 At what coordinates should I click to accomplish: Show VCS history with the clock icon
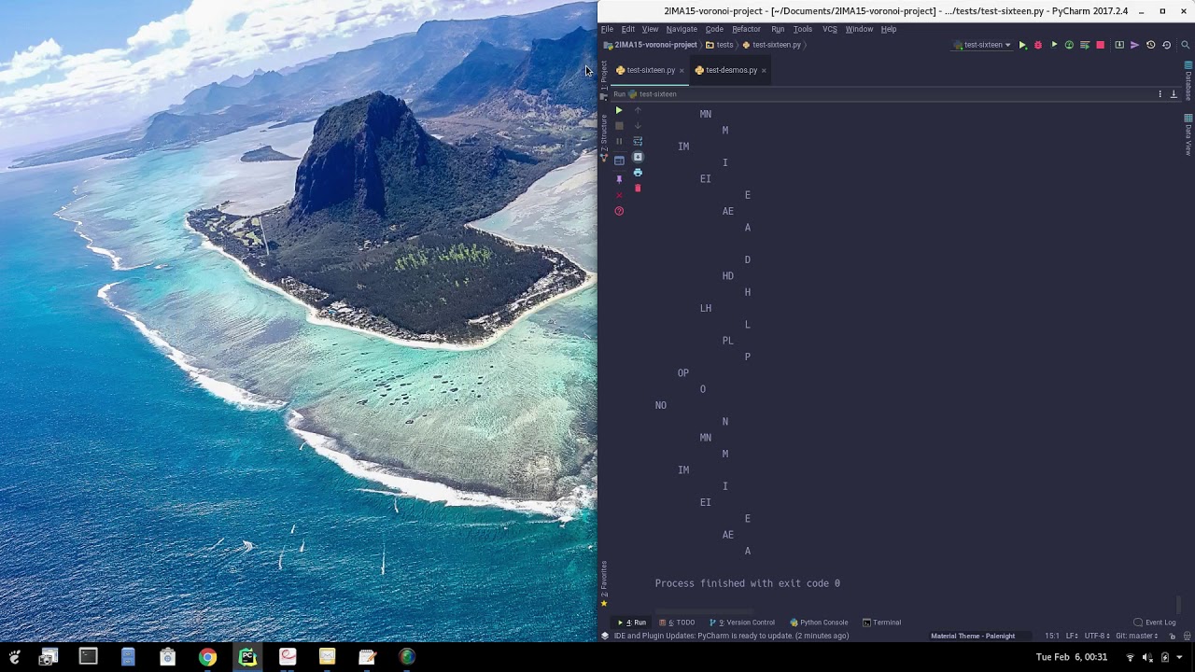click(1150, 45)
